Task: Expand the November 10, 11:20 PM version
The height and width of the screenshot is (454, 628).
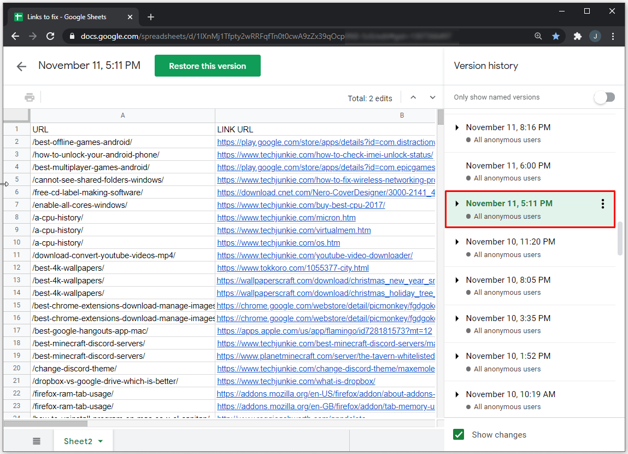Action: (457, 242)
